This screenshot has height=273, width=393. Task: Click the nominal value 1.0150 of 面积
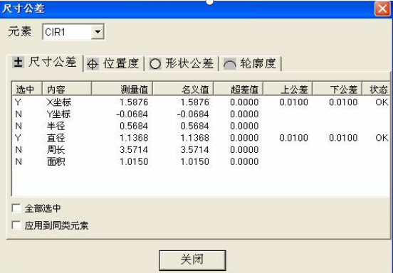pyautogui.click(x=195, y=161)
